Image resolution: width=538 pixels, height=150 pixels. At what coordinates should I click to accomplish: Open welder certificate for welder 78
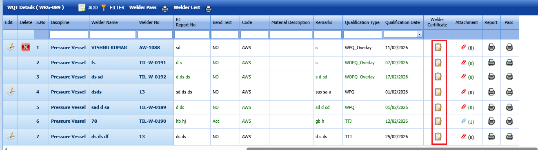(x=438, y=121)
